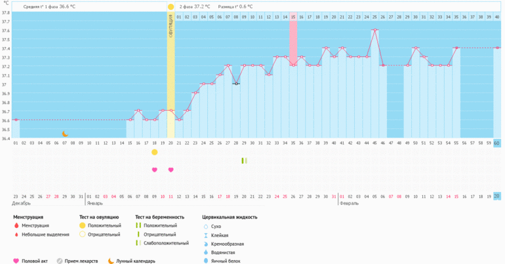Screen dimensions: 505x264
Task: Select the highlighted cycle day 60 cell
Action: click(x=496, y=143)
